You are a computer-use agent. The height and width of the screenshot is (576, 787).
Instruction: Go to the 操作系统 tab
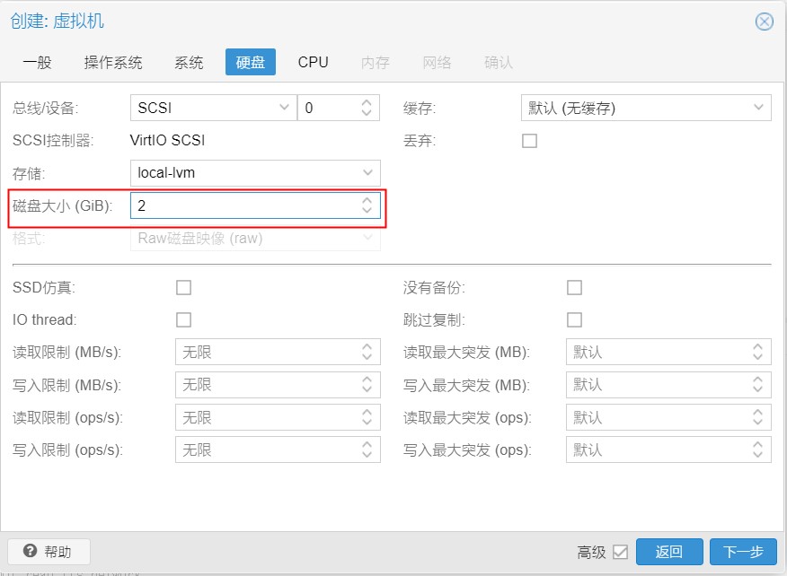113,62
